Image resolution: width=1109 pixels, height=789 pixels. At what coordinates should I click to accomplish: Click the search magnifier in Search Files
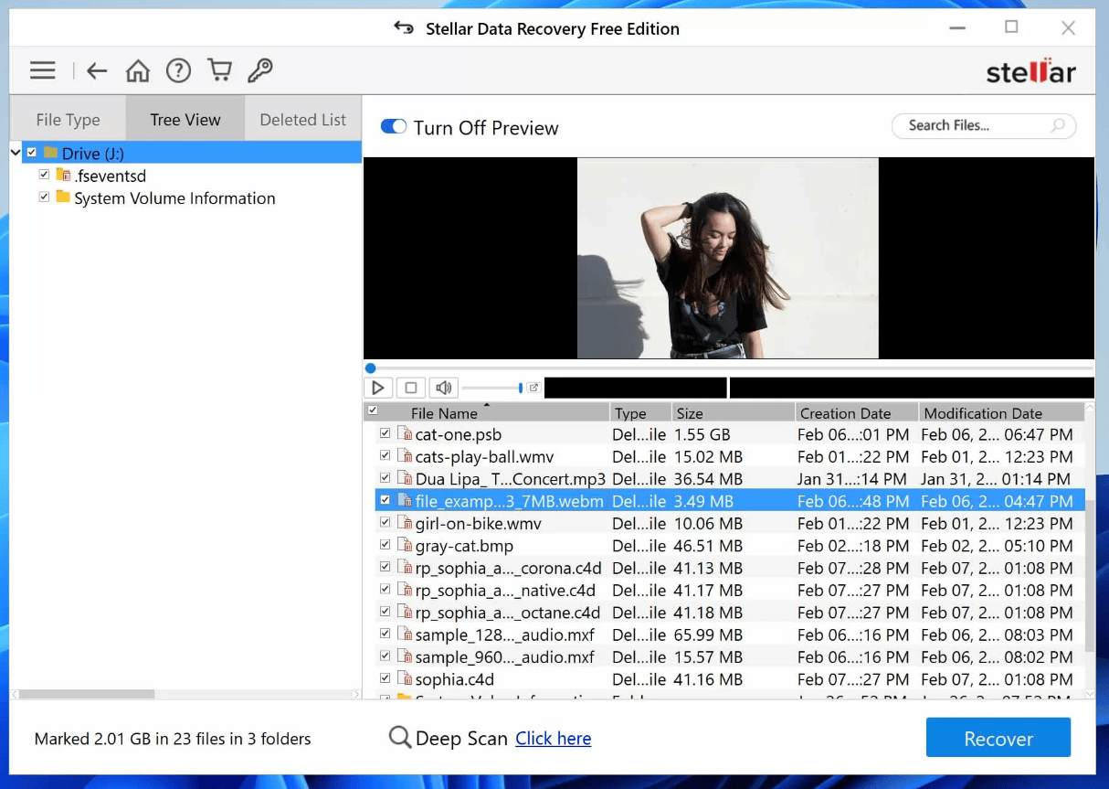pyautogui.click(x=1058, y=126)
